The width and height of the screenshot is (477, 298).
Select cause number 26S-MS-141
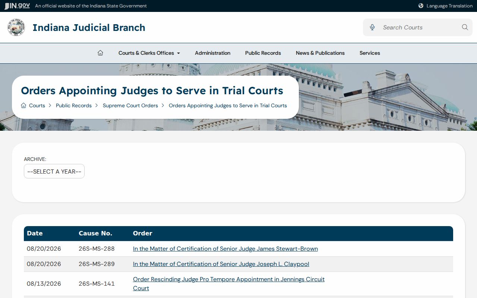pos(97,284)
